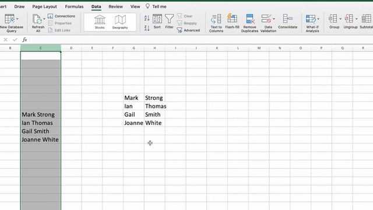Run Flash-fill on the column
This screenshot has height=210, width=373.
pos(232,22)
